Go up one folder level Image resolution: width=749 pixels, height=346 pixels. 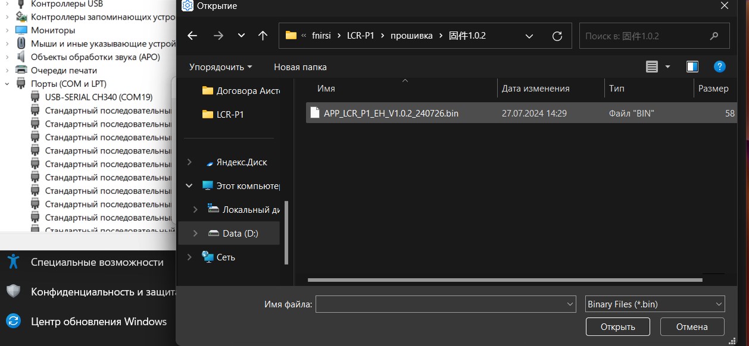coord(263,36)
